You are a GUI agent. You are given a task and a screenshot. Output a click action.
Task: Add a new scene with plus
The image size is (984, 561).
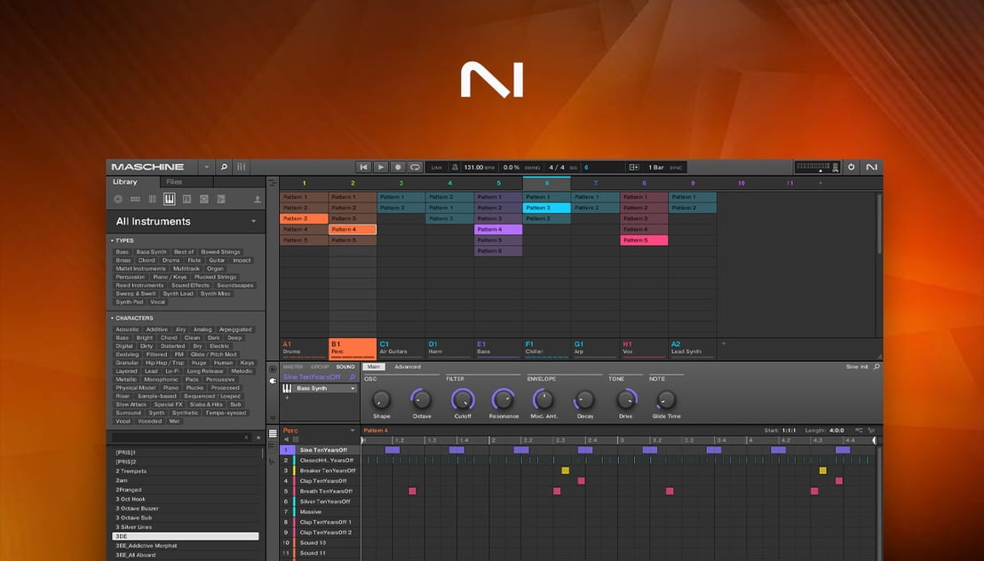[821, 183]
